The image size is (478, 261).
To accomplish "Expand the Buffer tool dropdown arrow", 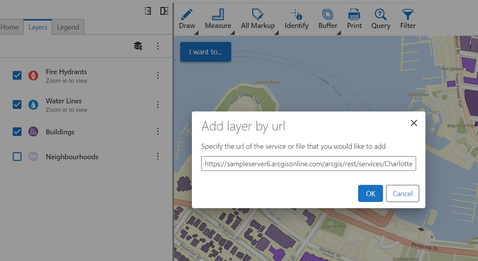I will pos(339,33).
